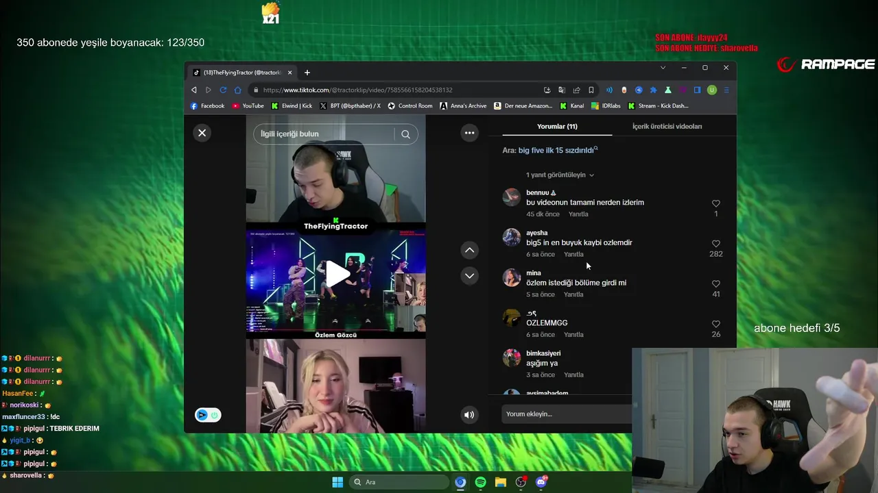The height and width of the screenshot is (493, 878).
Task: Open the Windows Start menu
Action: (337, 482)
